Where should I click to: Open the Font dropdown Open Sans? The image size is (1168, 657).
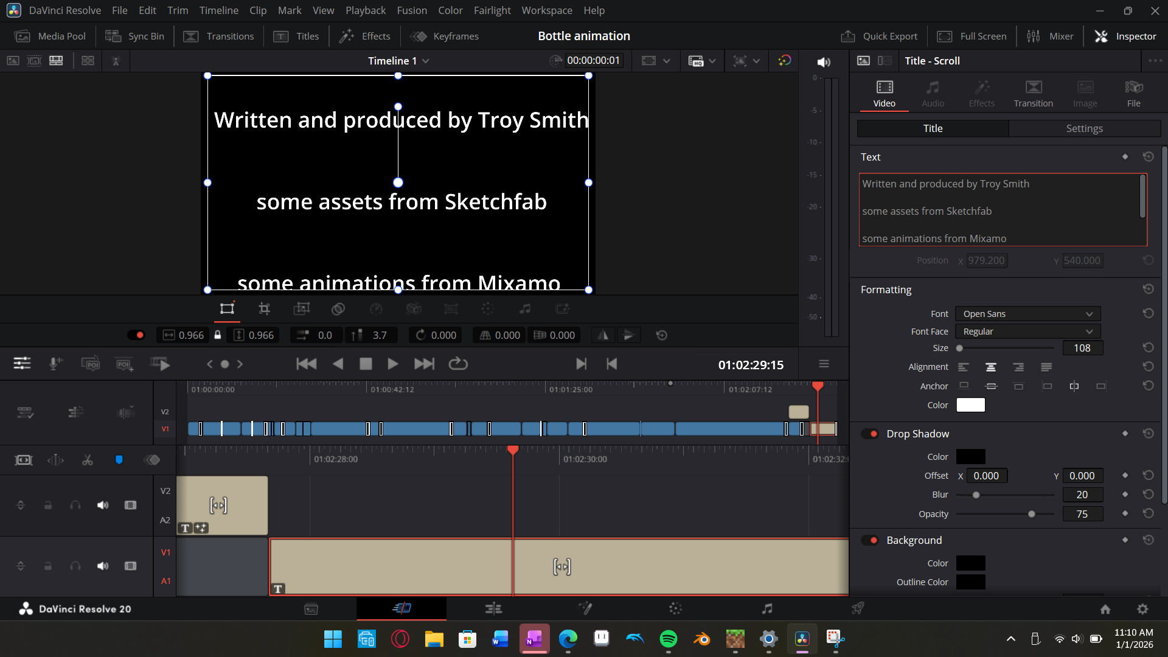tap(1027, 314)
